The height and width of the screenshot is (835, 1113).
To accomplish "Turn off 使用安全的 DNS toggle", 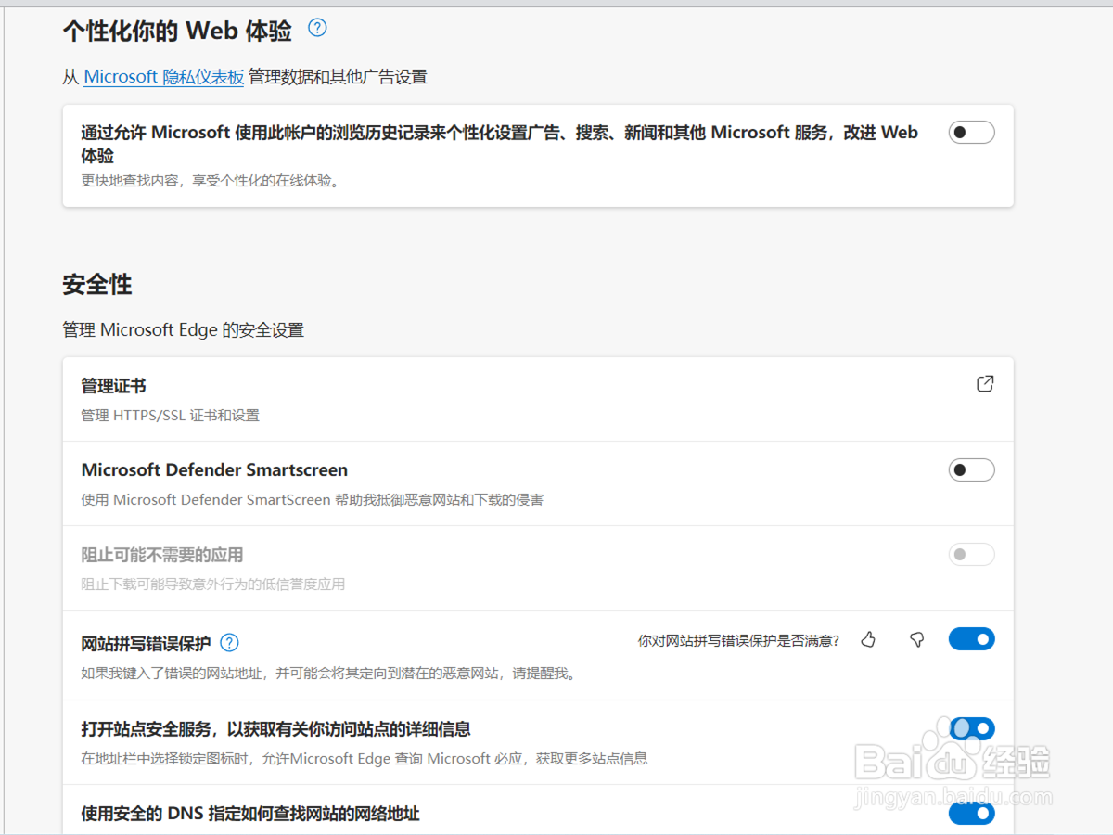I will 971,814.
